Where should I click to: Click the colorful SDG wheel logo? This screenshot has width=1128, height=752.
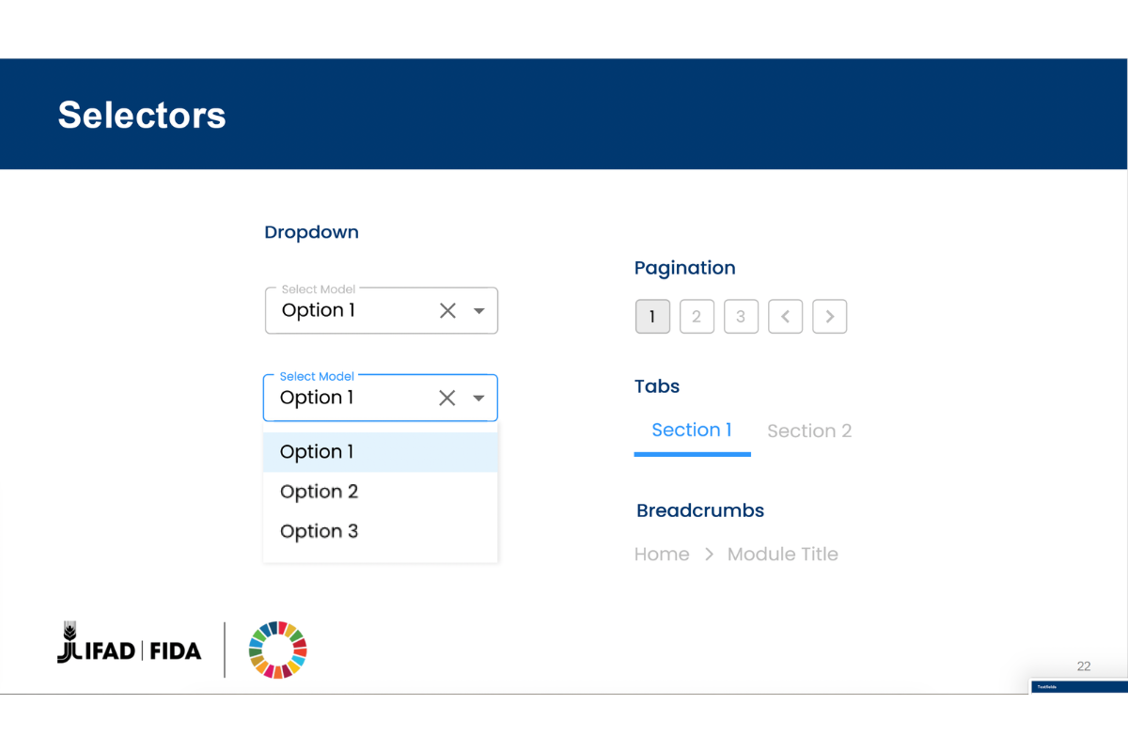pos(278,650)
